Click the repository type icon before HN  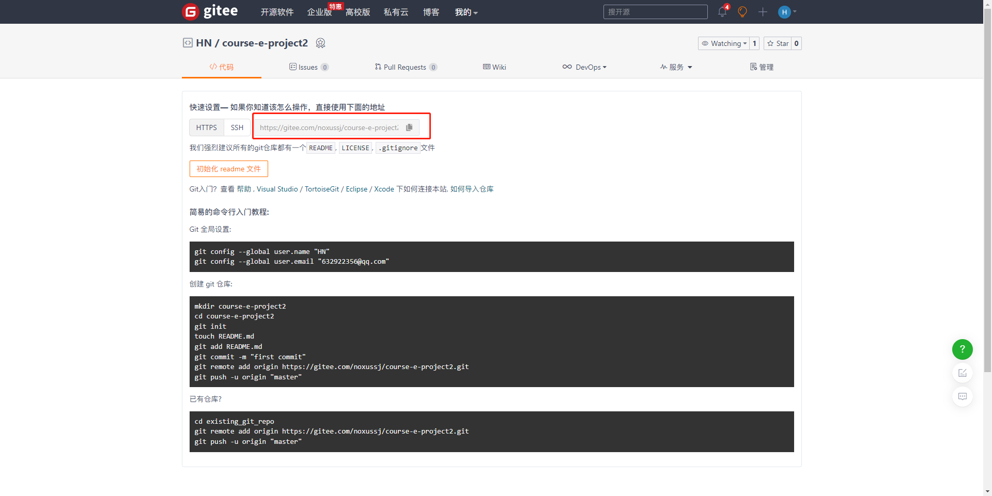pyautogui.click(x=188, y=43)
